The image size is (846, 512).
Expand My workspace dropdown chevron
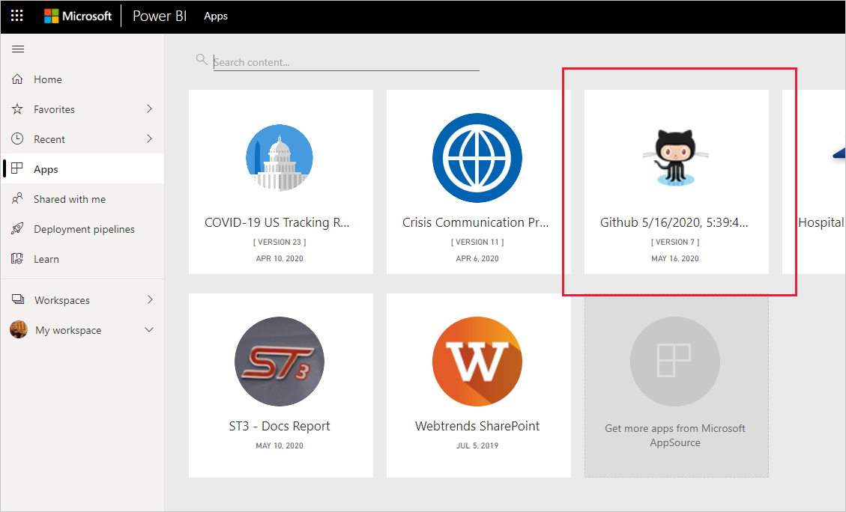click(149, 329)
